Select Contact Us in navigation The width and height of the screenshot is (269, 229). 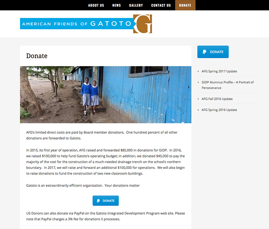[161, 5]
